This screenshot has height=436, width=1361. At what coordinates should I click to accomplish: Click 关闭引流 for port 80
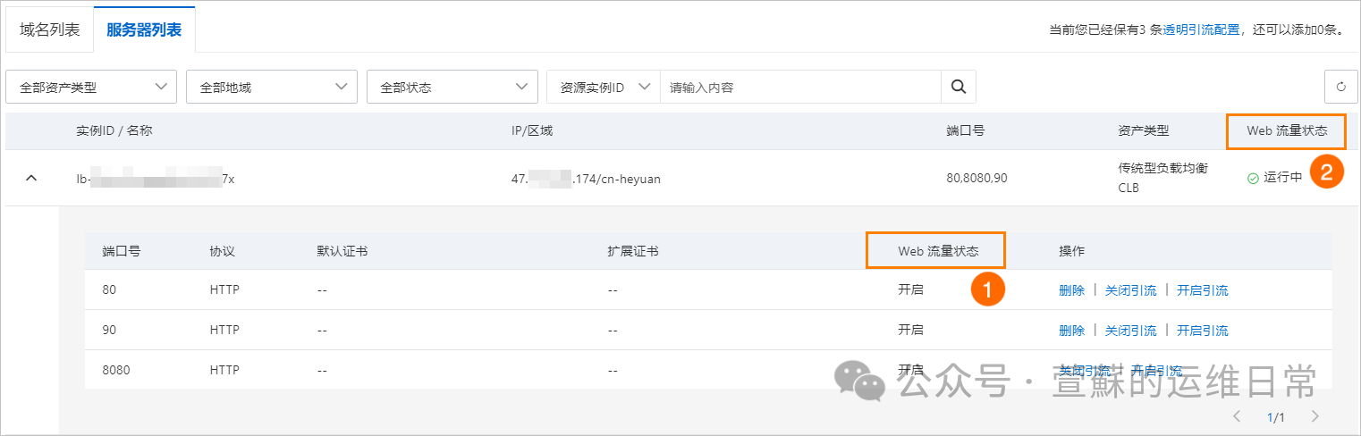(1130, 290)
